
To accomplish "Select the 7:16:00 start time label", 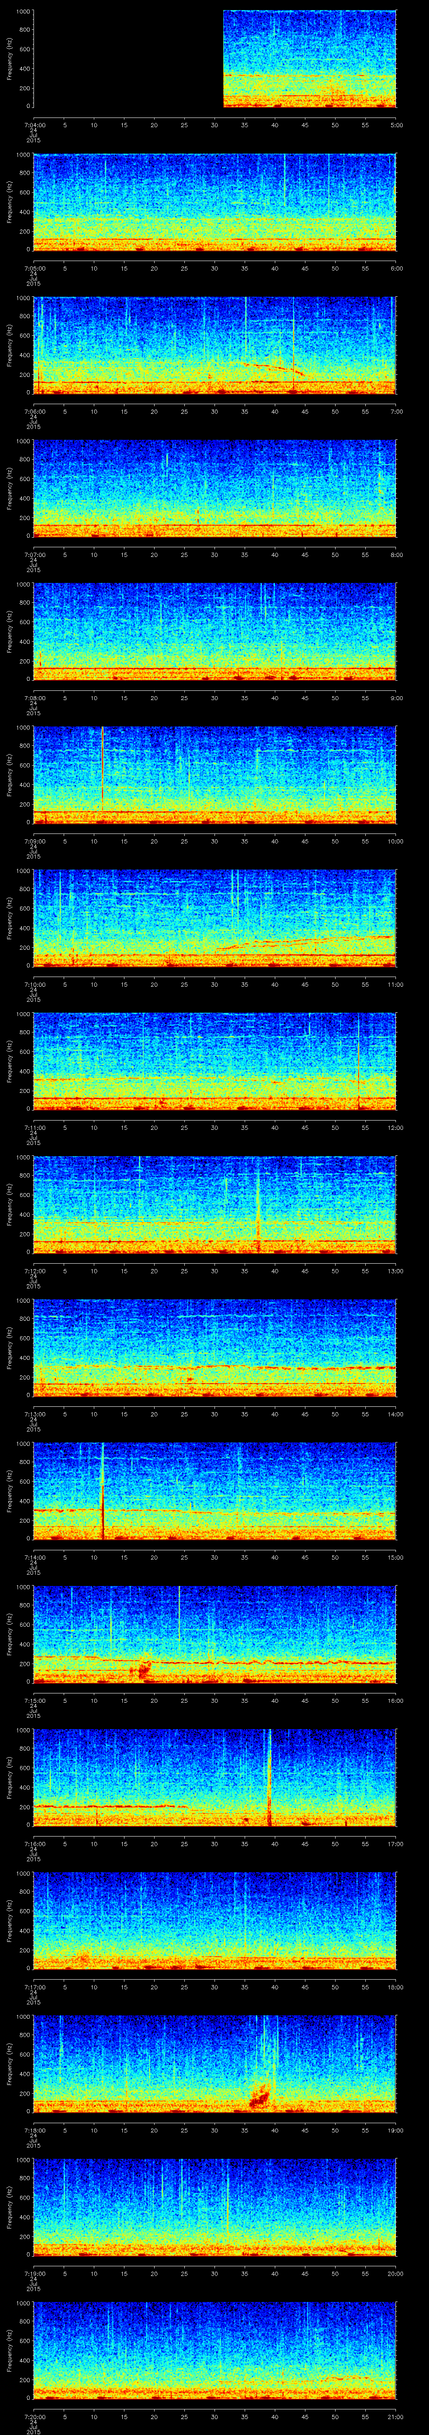I will tap(34, 1843).
